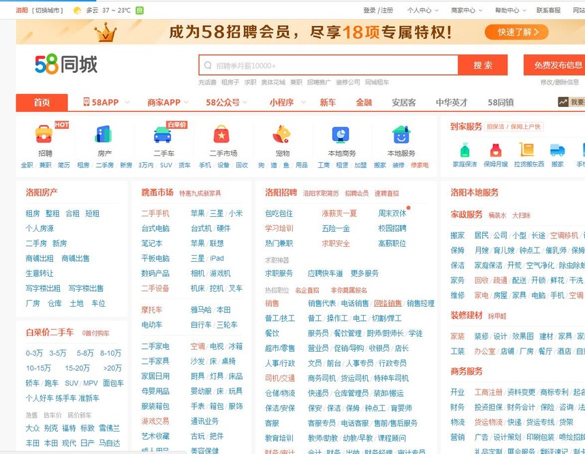Open the 新车 navigation item
Image resolution: width=585 pixels, height=454 pixels.
pos(328,102)
